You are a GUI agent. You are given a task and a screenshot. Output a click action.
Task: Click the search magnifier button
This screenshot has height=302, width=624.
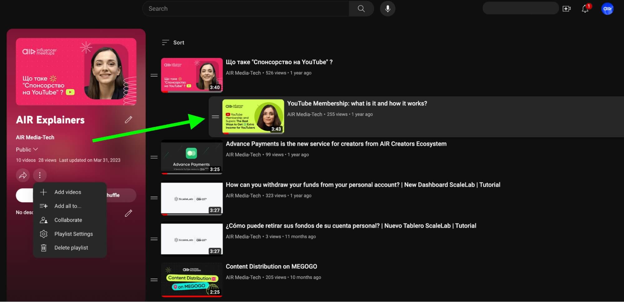tap(361, 9)
